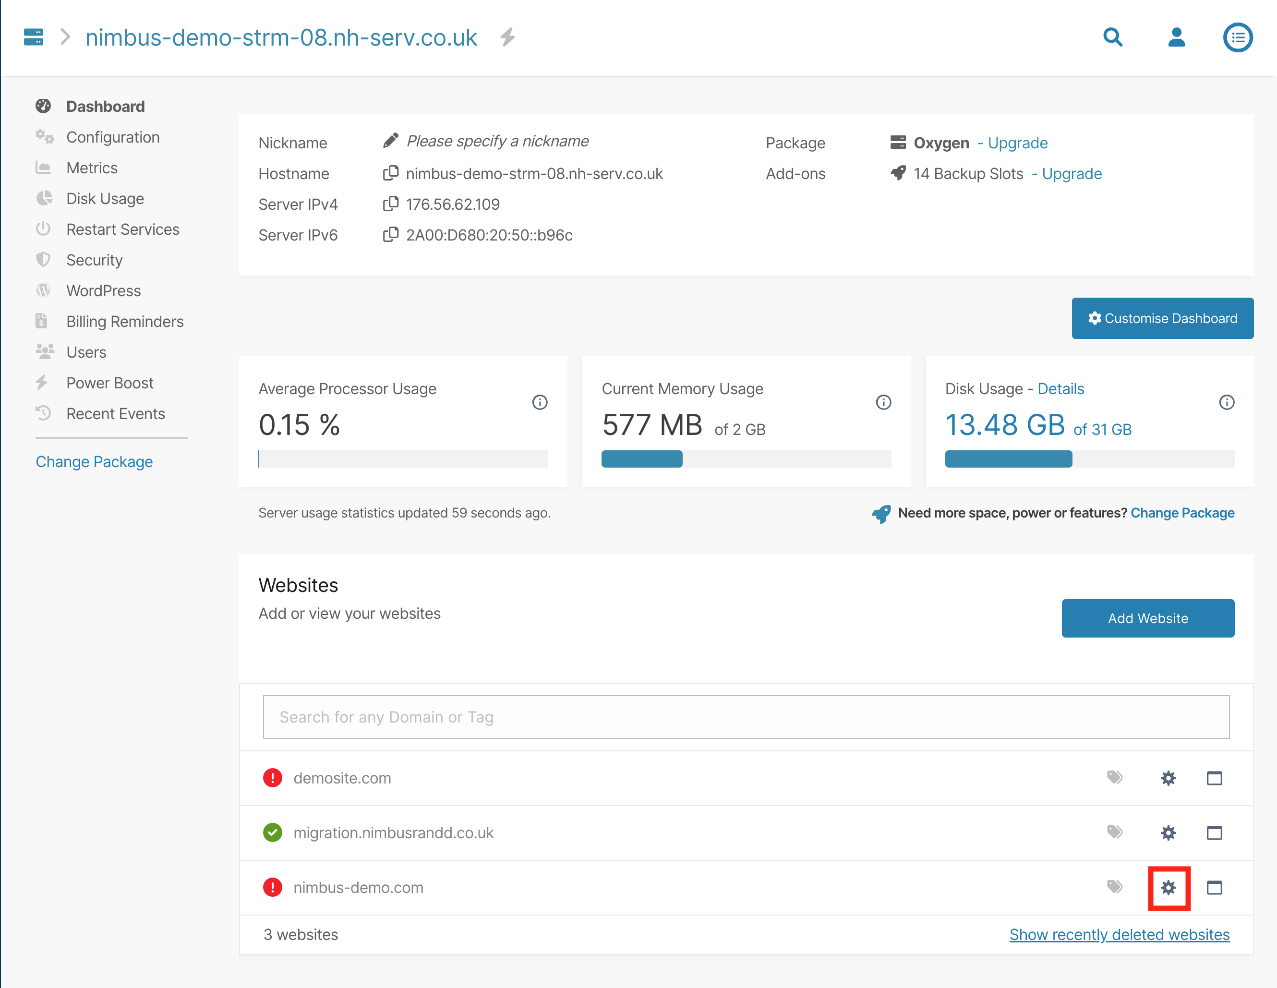Open the user account icon
1277x988 pixels.
click(1176, 37)
